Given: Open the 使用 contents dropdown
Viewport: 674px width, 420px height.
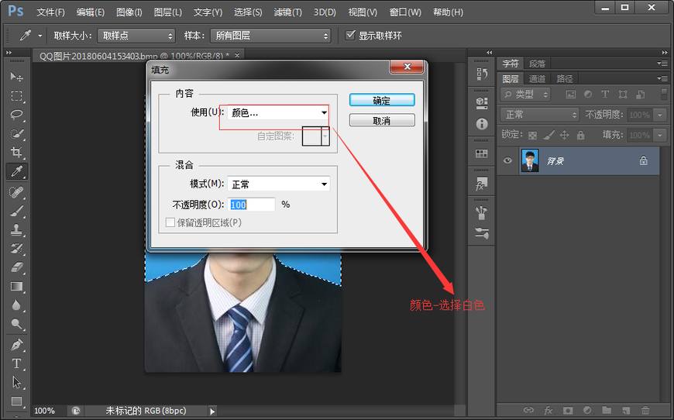Looking at the screenshot, I should [279, 113].
